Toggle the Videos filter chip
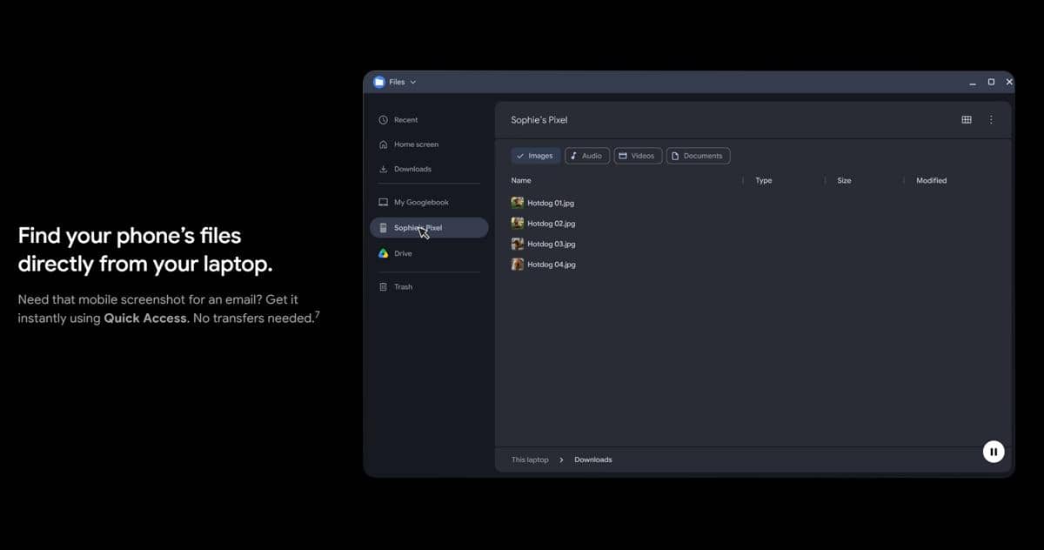This screenshot has width=1044, height=550. pos(638,156)
